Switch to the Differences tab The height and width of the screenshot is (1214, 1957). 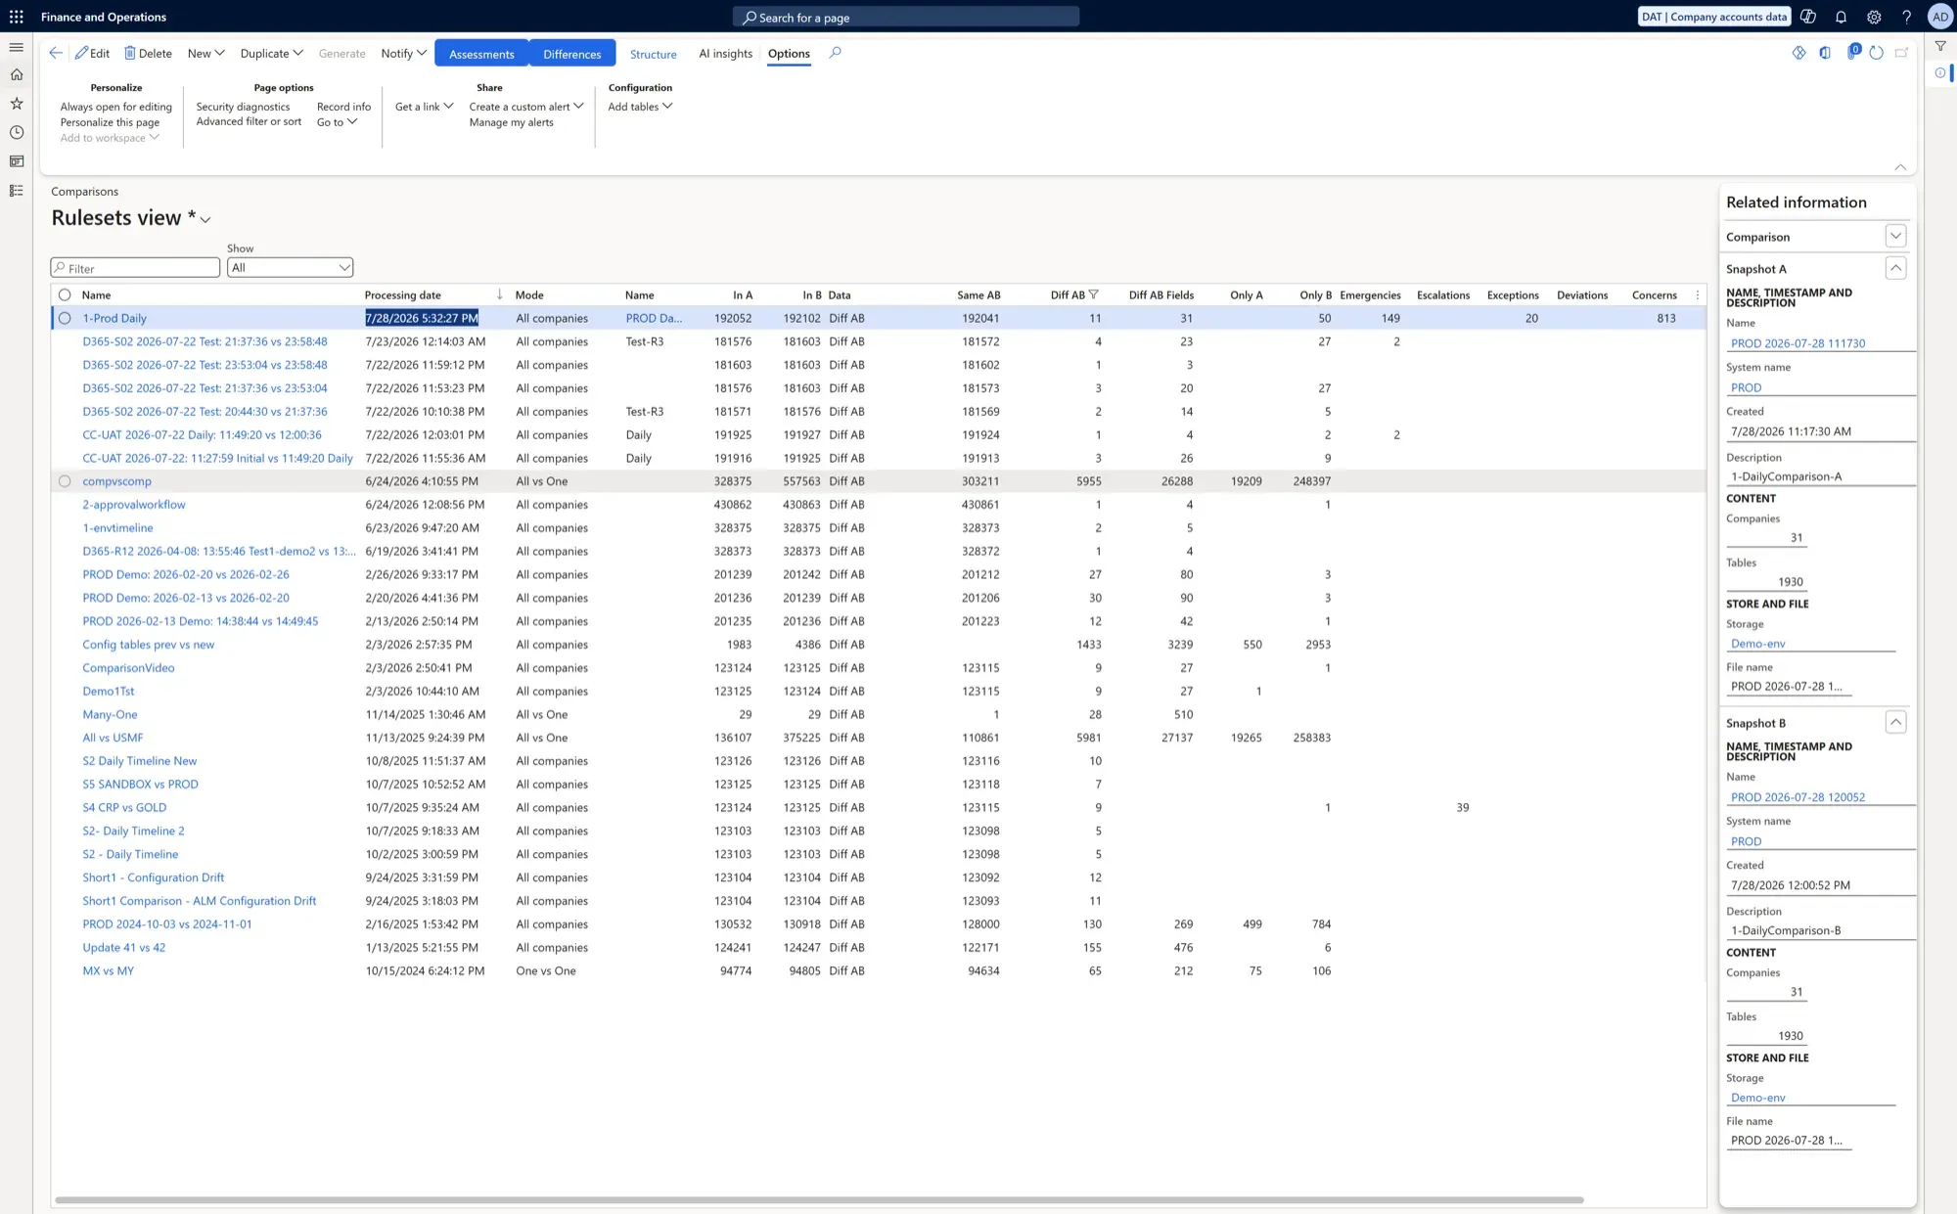572,54
